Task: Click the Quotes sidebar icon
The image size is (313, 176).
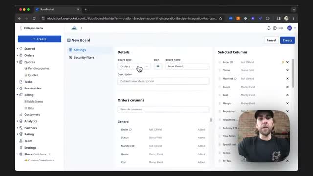Action: click(x=21, y=62)
